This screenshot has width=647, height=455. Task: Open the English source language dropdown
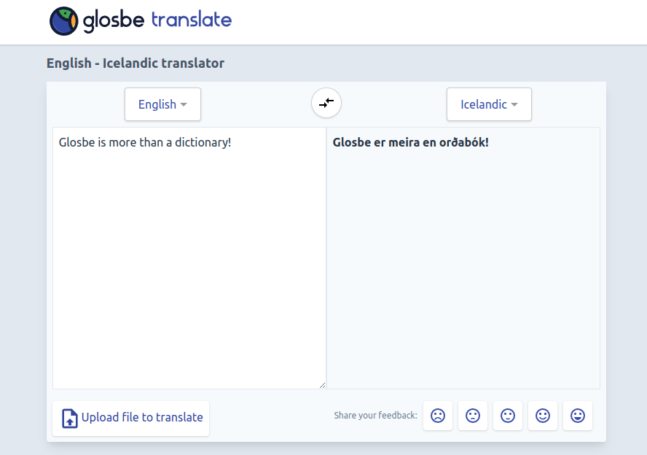(x=162, y=104)
